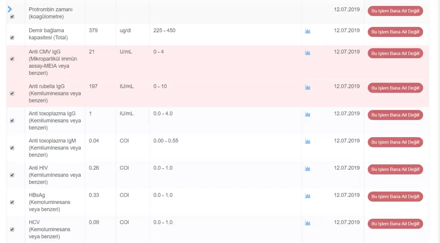The width and height of the screenshot is (440, 243).
Task: Open chart icon for Anti toxoplazma IgM
Action: (x=307, y=141)
